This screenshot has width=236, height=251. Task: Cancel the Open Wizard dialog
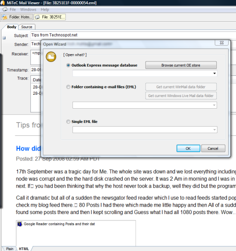click(213, 148)
